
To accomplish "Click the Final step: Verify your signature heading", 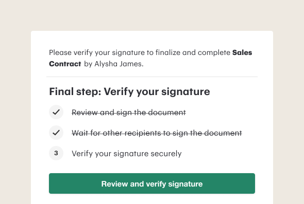I will pos(129,91).
